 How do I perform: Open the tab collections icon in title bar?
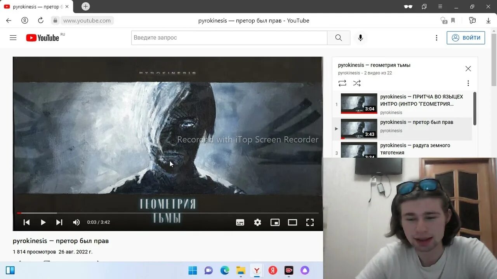click(x=424, y=7)
